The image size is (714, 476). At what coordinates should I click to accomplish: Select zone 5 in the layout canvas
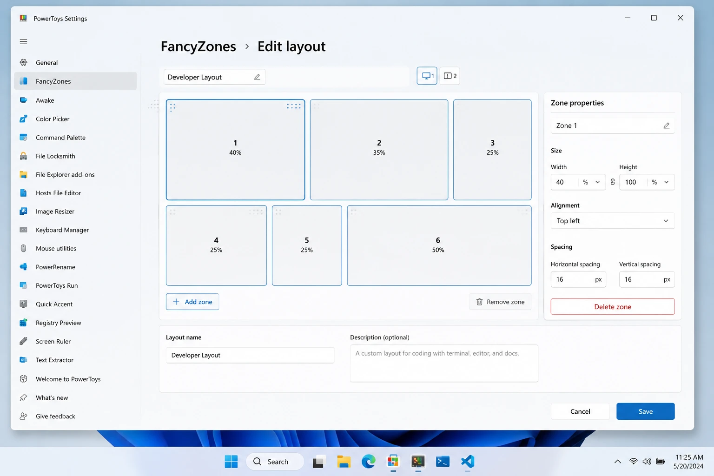307,245
